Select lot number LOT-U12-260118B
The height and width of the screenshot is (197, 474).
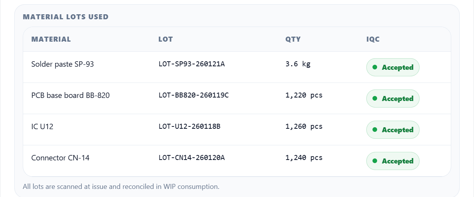tap(189, 126)
